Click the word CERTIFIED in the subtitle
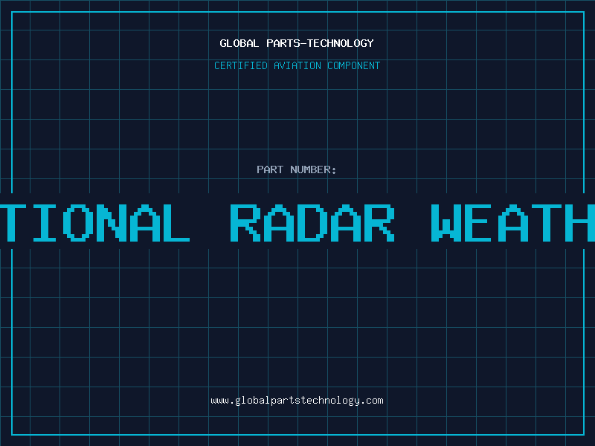The width and height of the screenshot is (595, 446). coord(241,65)
